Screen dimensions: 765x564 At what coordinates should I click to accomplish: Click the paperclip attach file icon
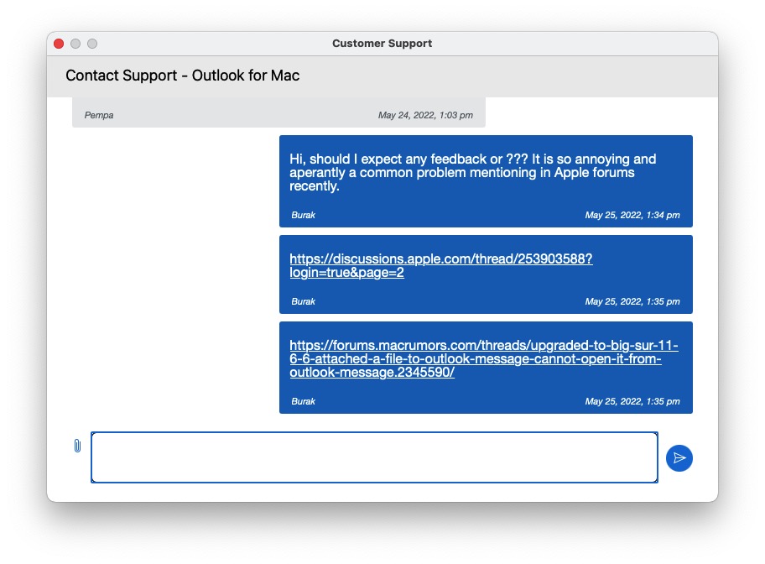pos(77,446)
